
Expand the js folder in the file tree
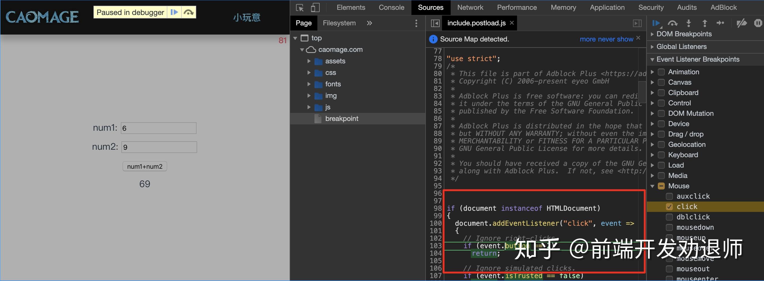coord(309,107)
